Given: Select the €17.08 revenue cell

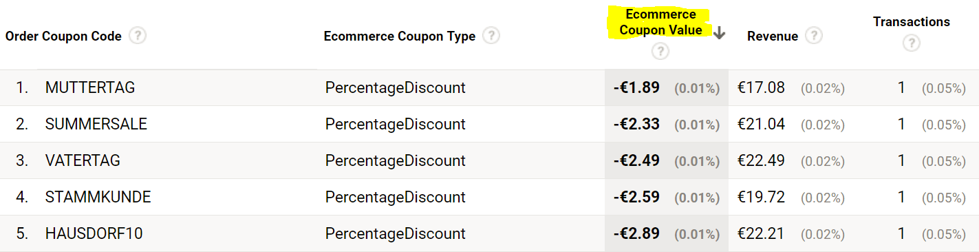Looking at the screenshot, I should [x=761, y=87].
